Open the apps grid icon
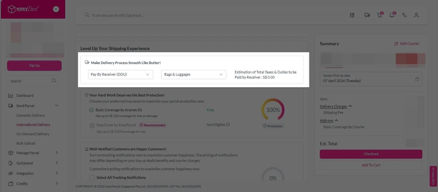Viewport: 438px width, 192px height. click(352, 15)
